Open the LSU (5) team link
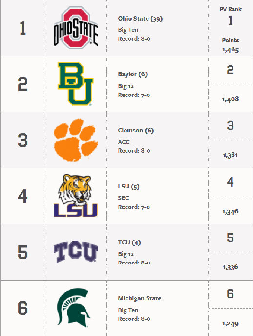The image size is (253, 336). coord(128,187)
